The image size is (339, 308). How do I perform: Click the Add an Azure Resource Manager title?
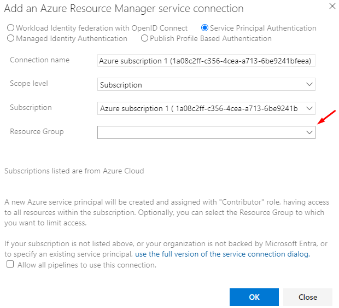(x=124, y=9)
